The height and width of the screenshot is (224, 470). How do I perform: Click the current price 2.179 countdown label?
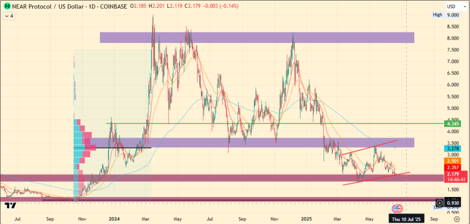tap(456, 177)
